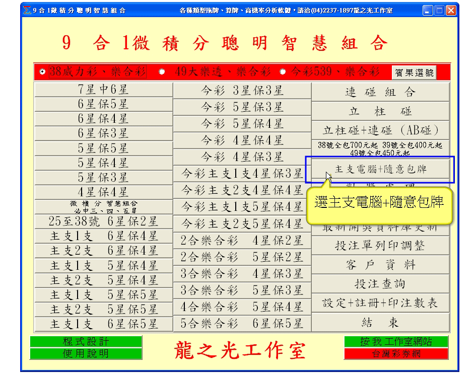476x374 pixels.
Task: Open 投注單列印調整 settings
Action: [x=380, y=246]
